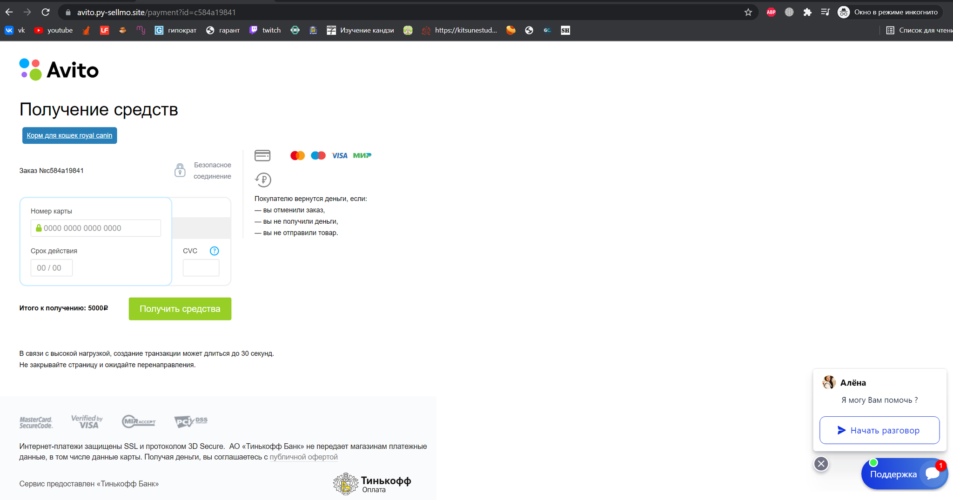Viewport: 953px width, 500px height.
Task: Click the Verified by VISA logo
Action: pyautogui.click(x=87, y=421)
